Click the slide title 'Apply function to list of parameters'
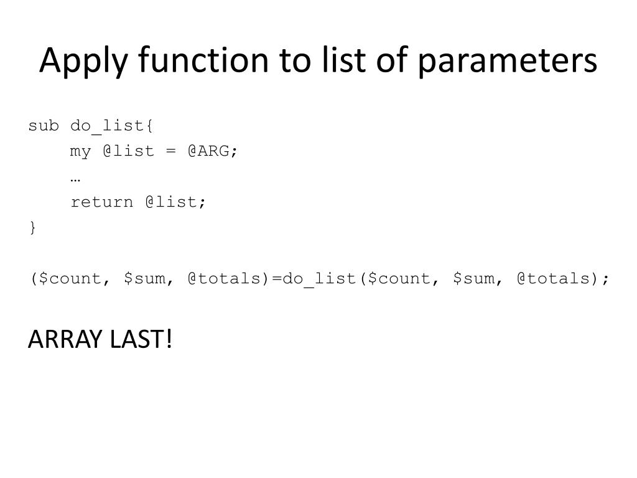The width and height of the screenshot is (637, 478). coord(318,60)
